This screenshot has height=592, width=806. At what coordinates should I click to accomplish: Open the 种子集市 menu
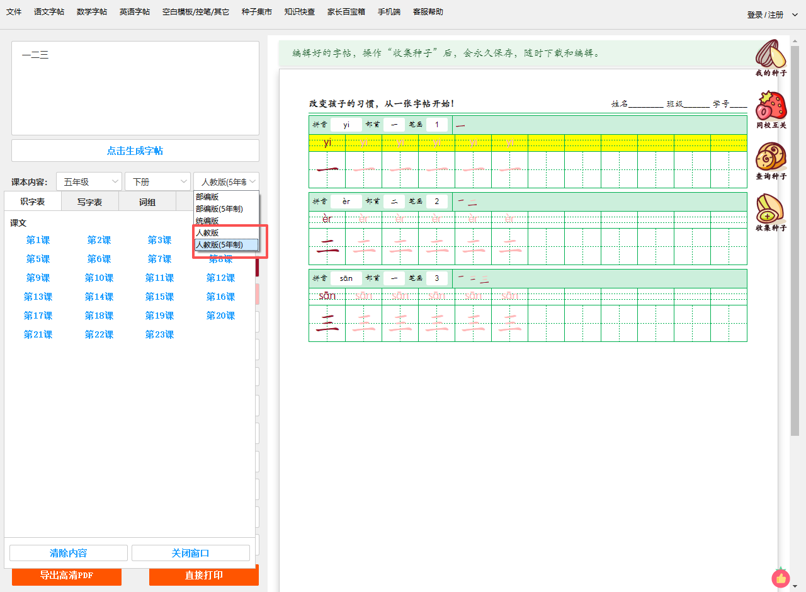tap(257, 12)
